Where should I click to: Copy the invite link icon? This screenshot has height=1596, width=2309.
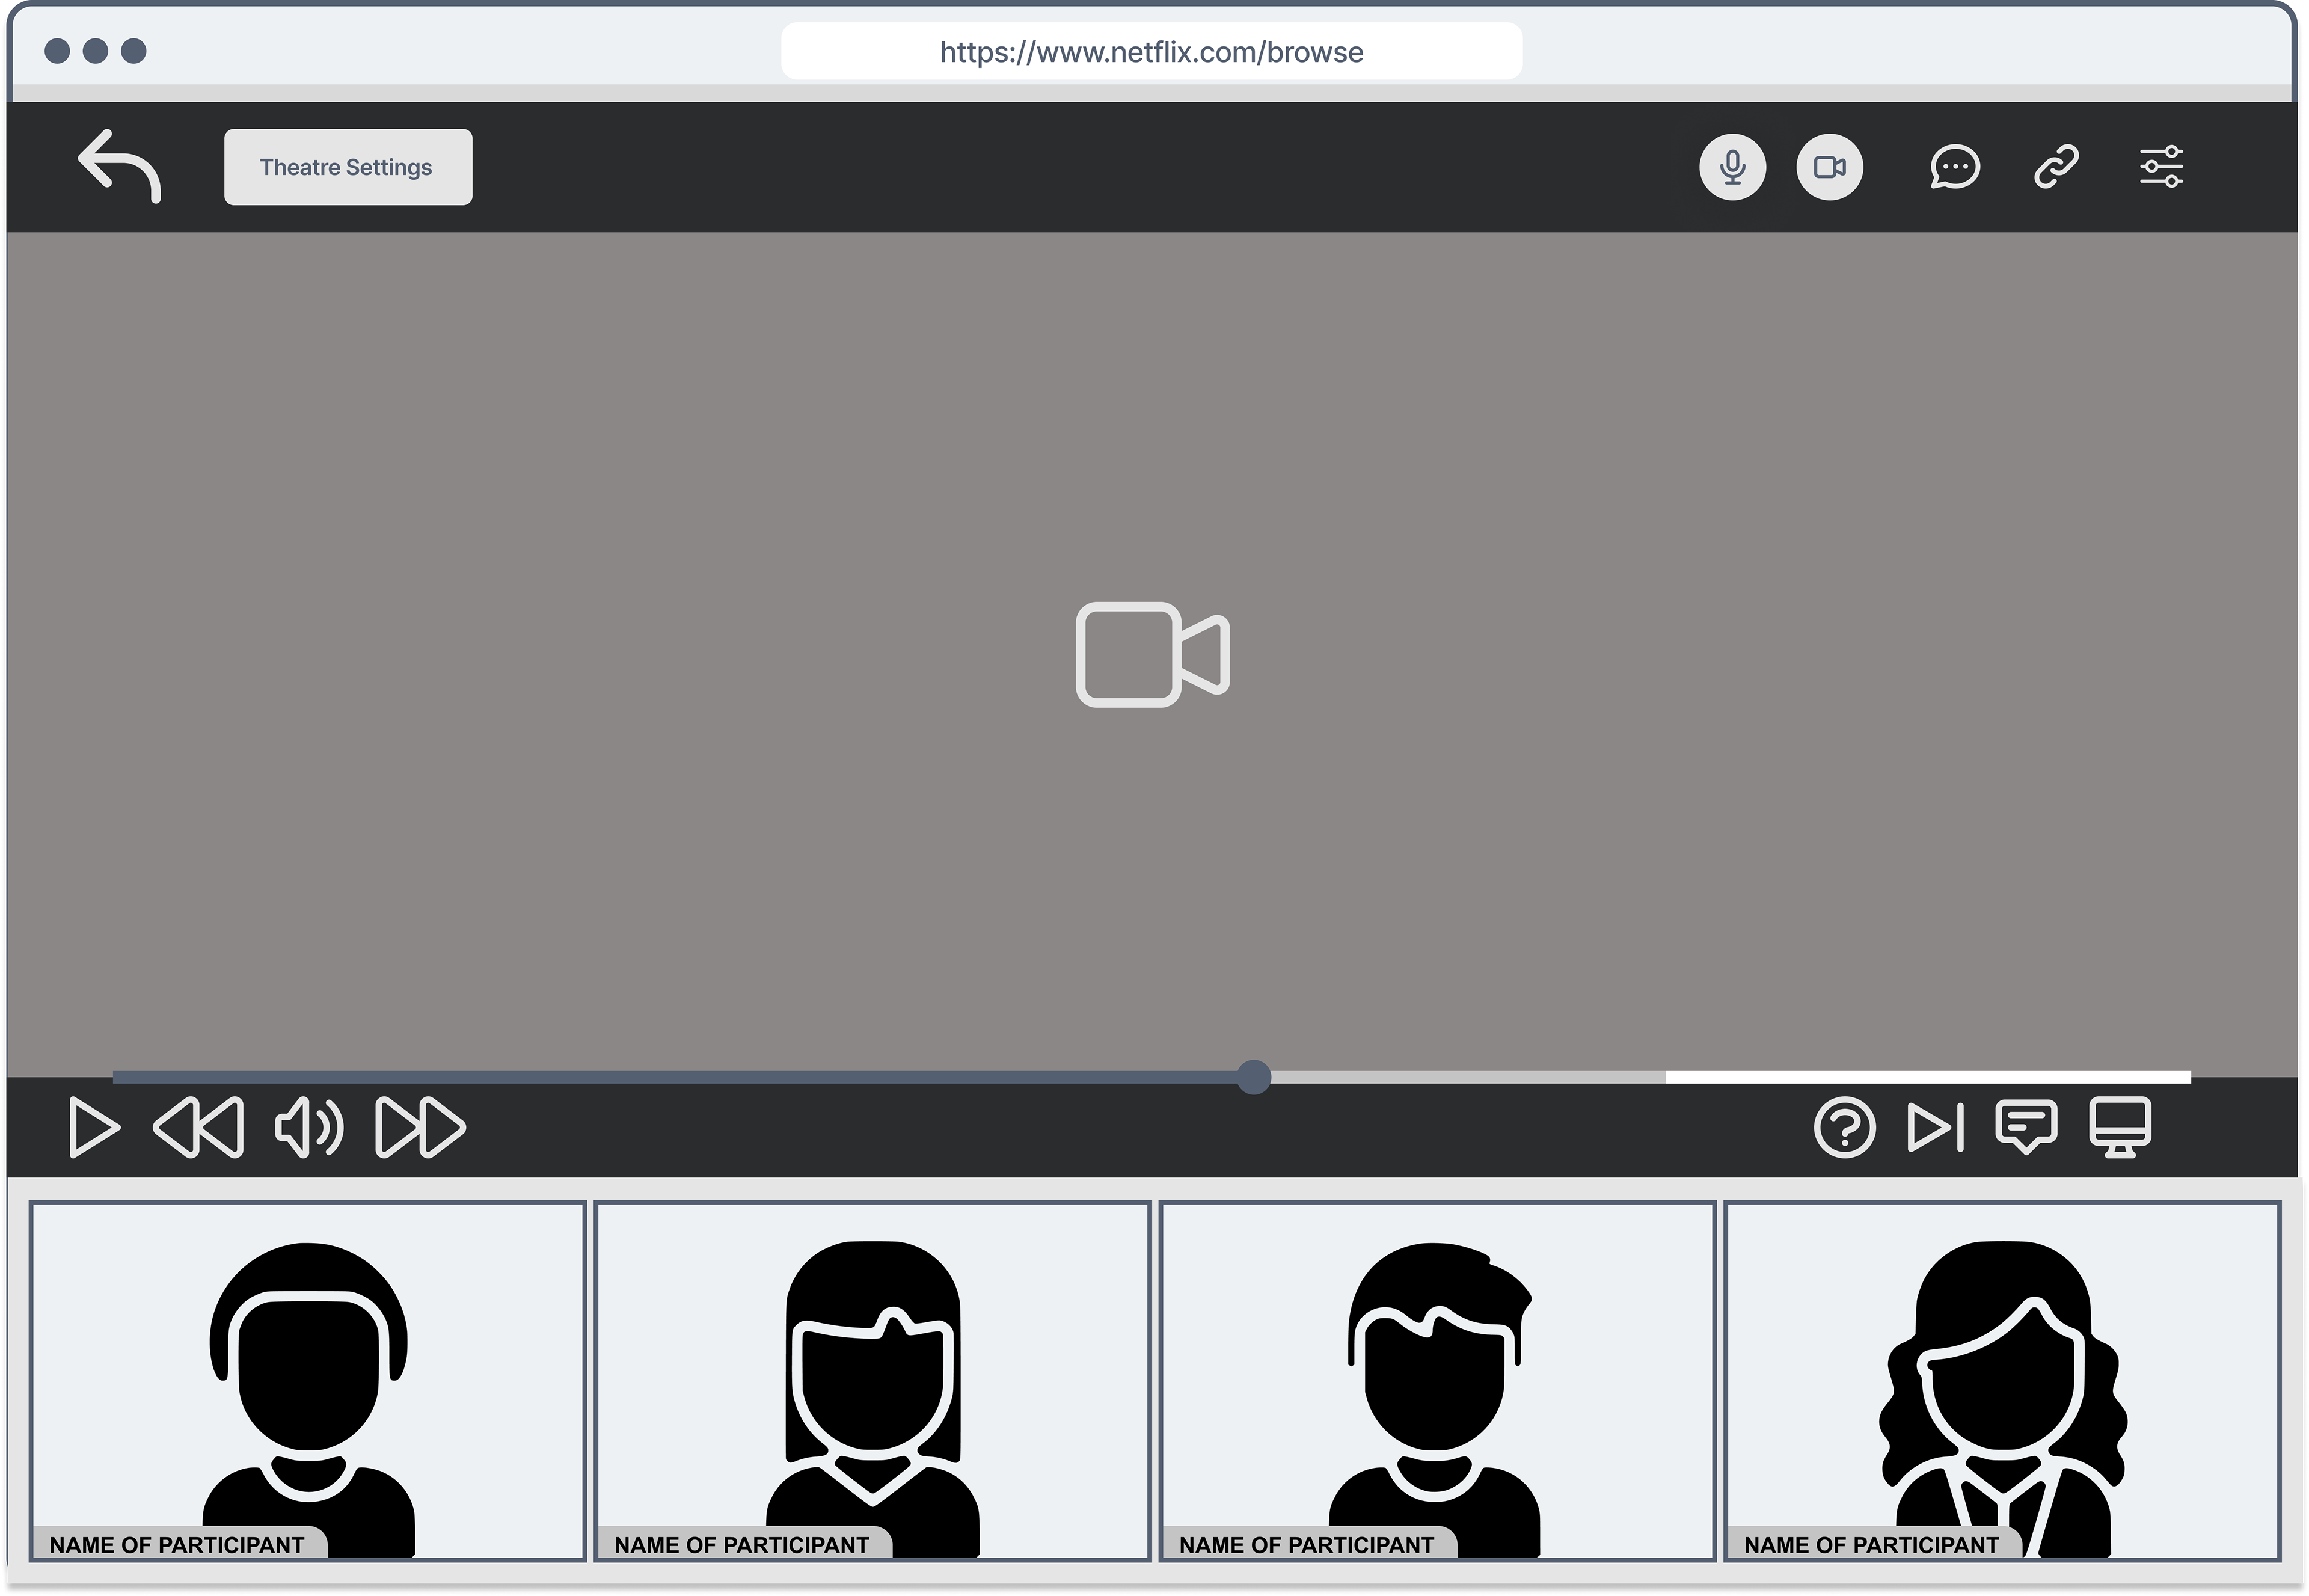(x=2056, y=167)
